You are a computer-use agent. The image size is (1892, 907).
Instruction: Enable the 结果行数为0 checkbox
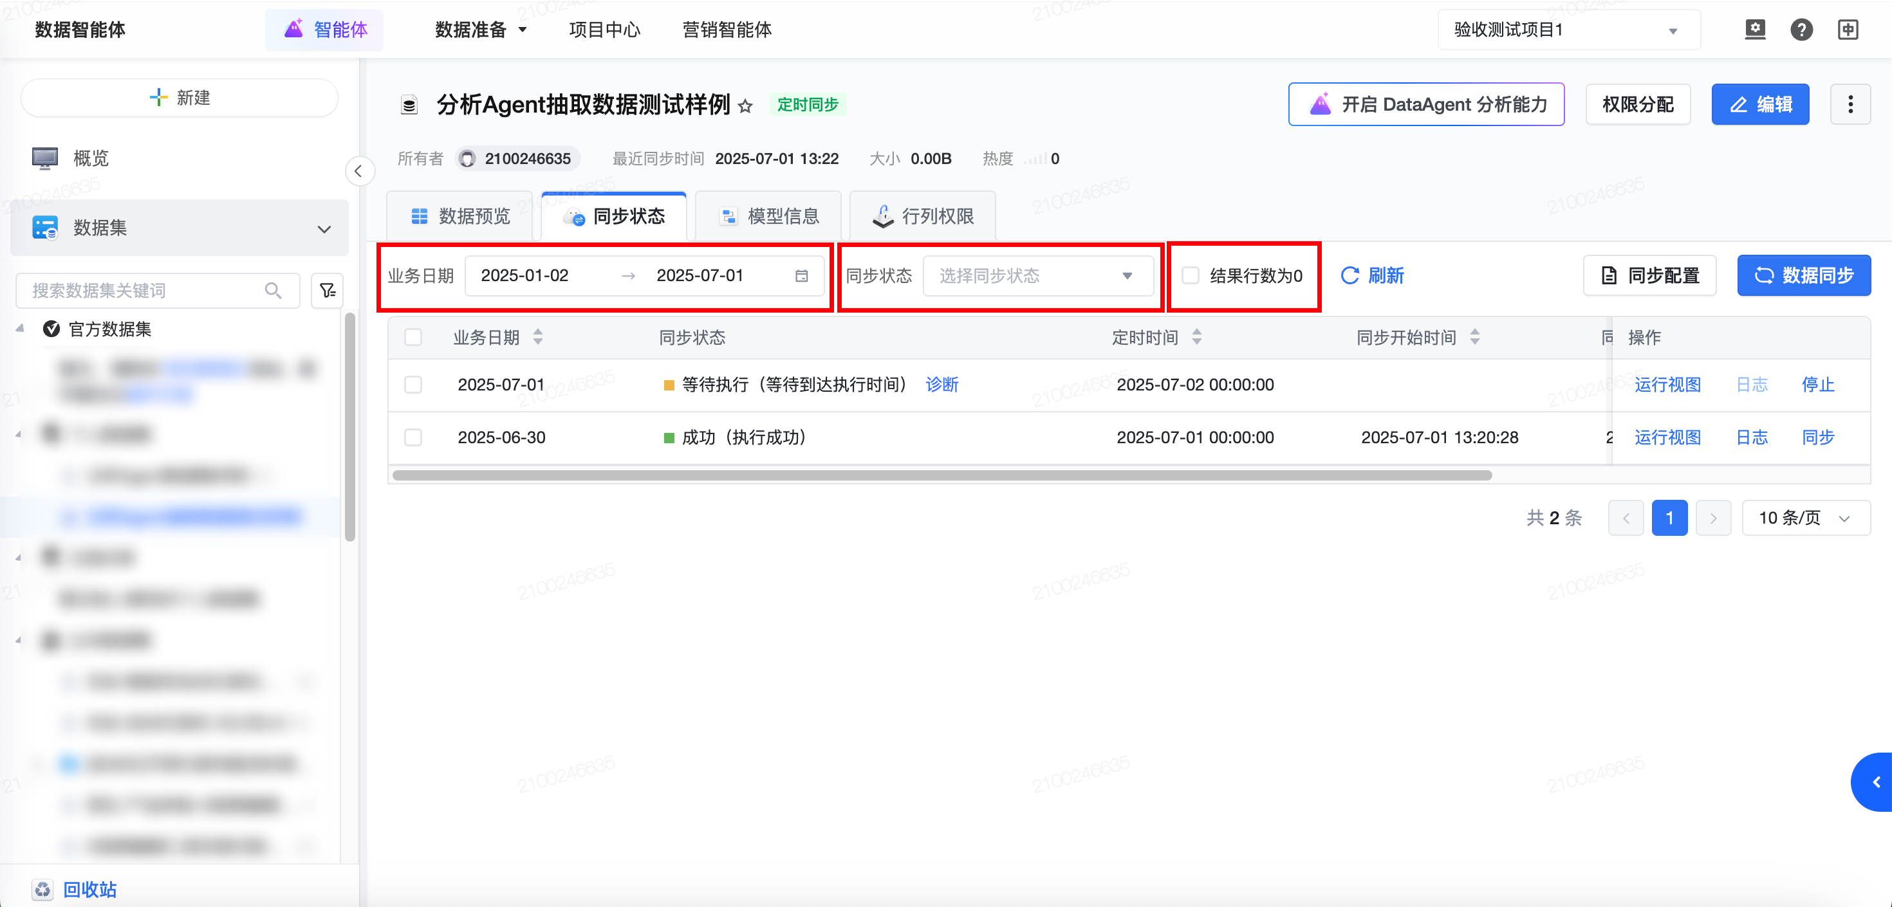(1190, 275)
